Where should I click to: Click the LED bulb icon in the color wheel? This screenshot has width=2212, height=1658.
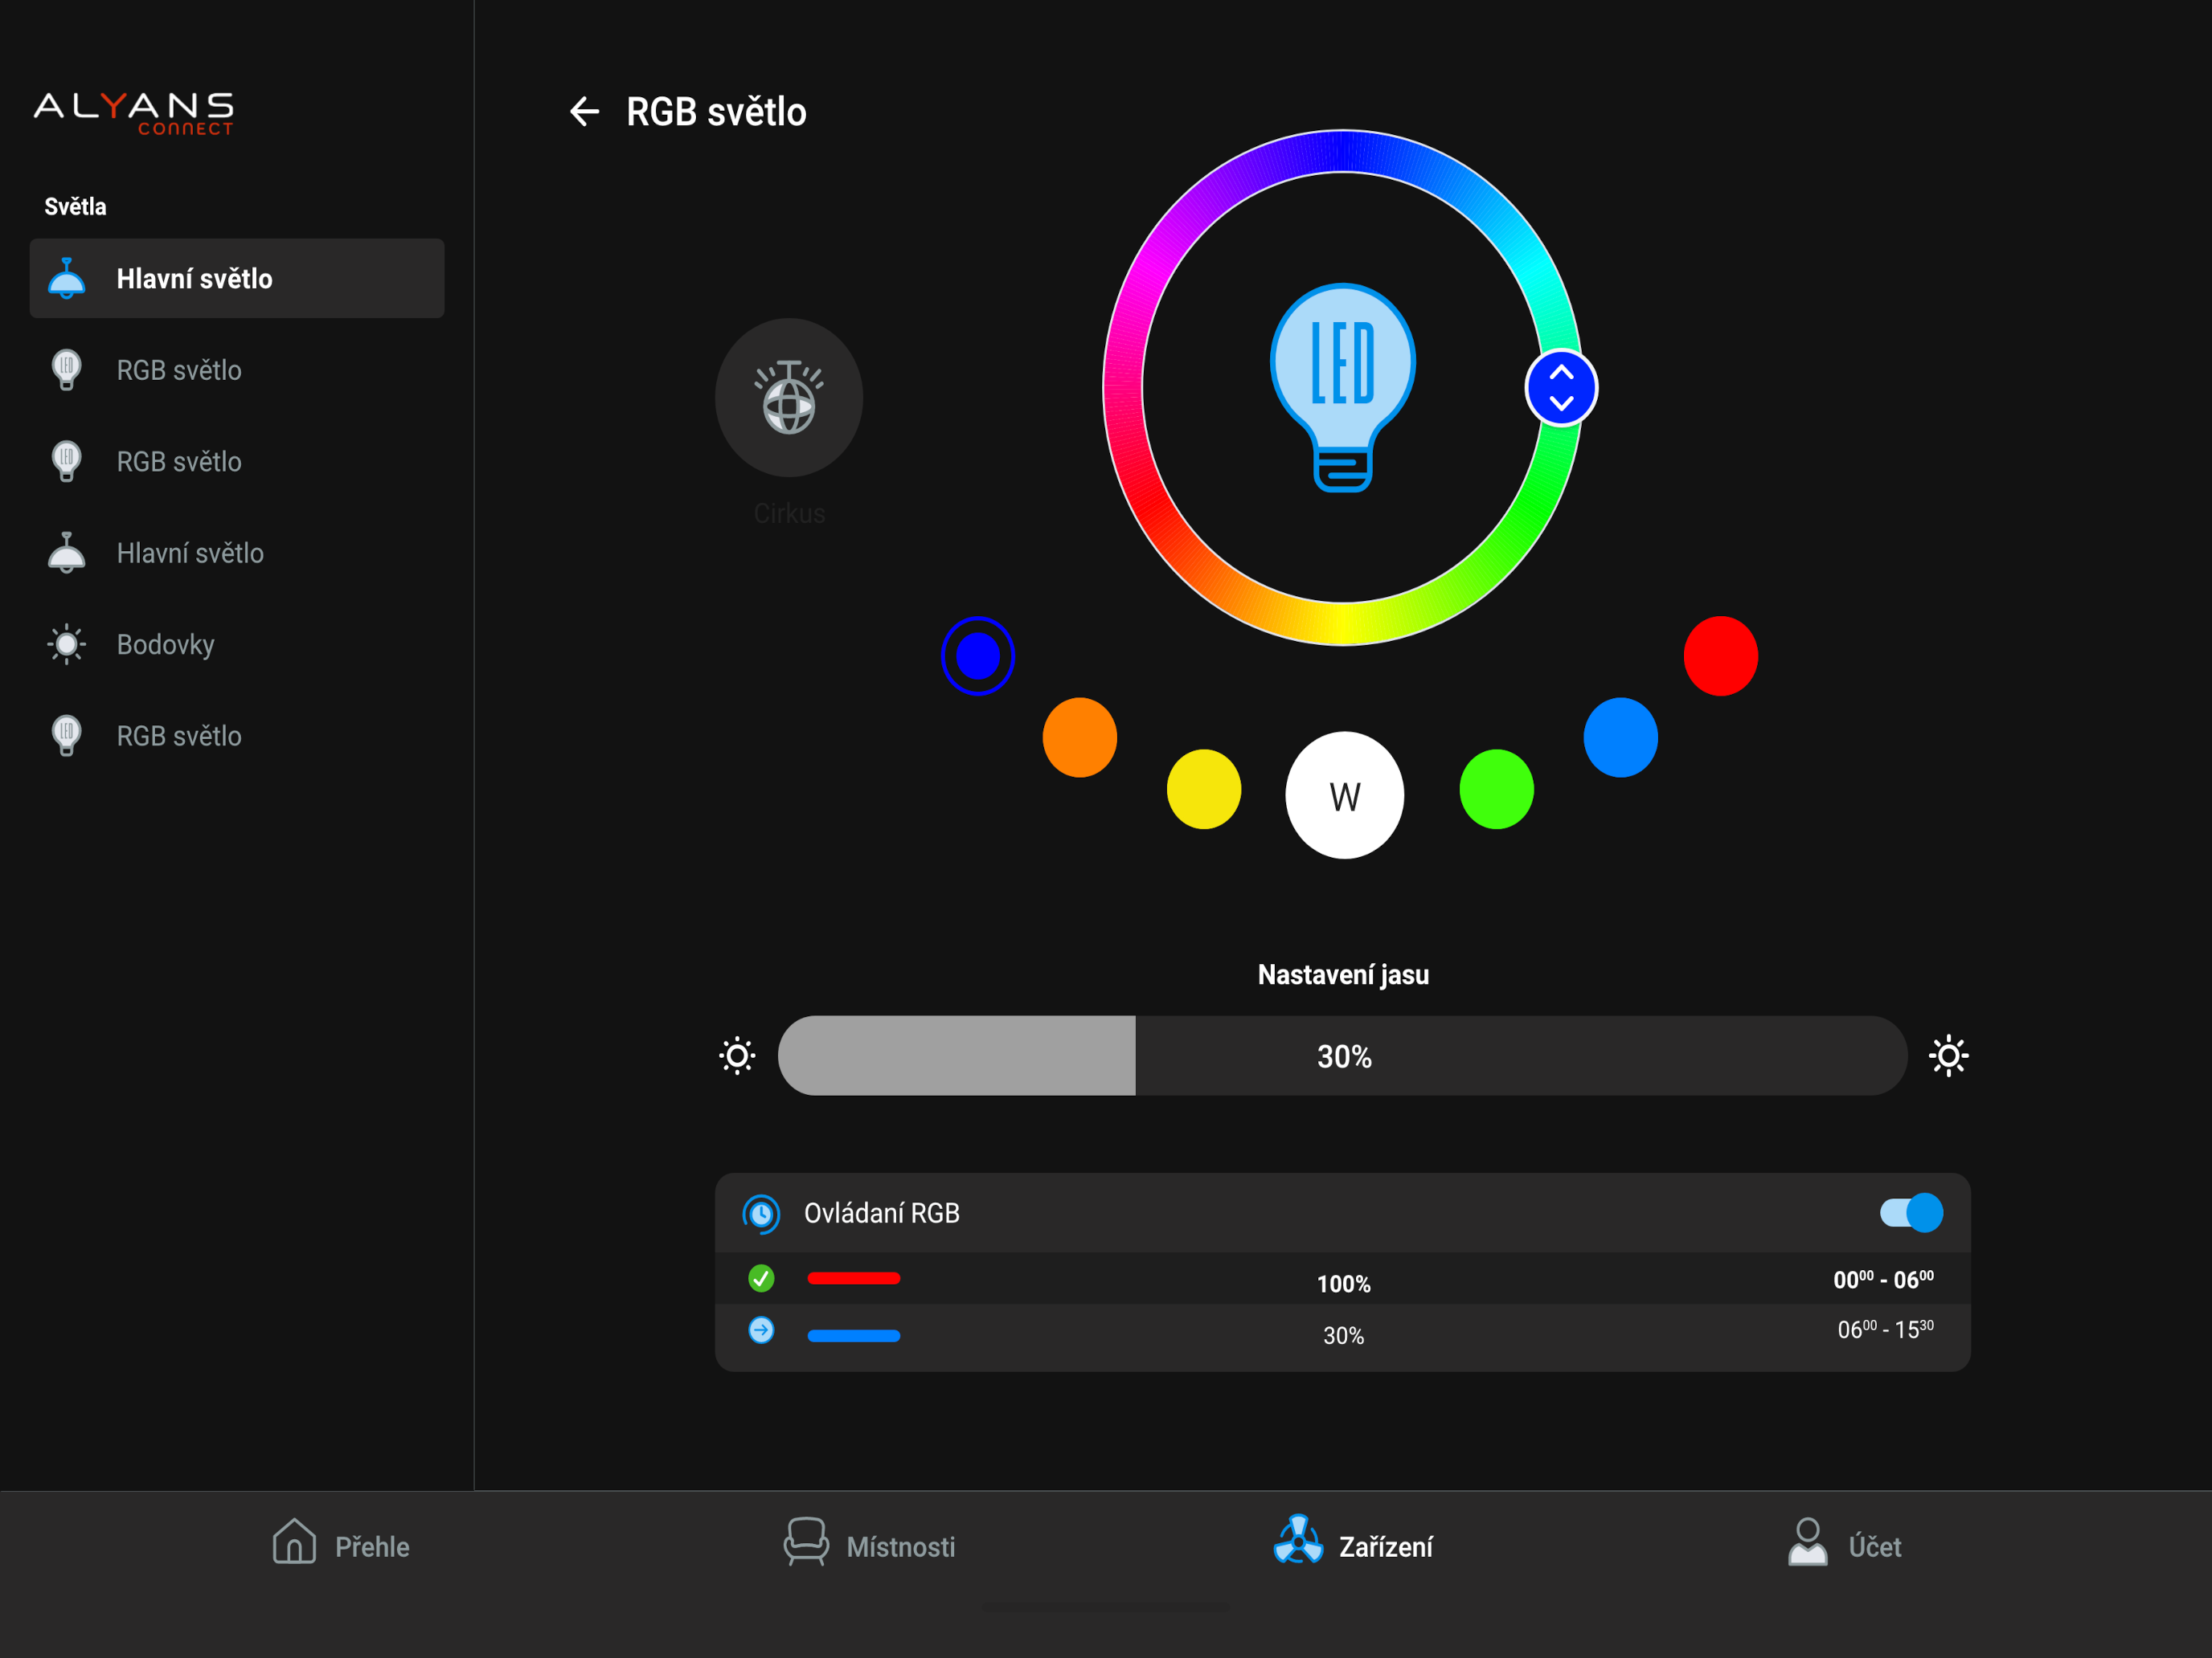tap(1342, 388)
